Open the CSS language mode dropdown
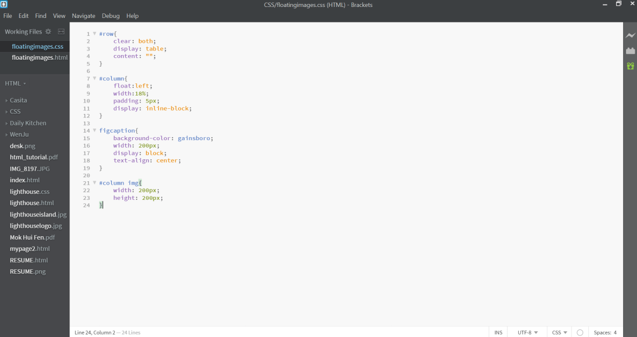 click(558, 332)
